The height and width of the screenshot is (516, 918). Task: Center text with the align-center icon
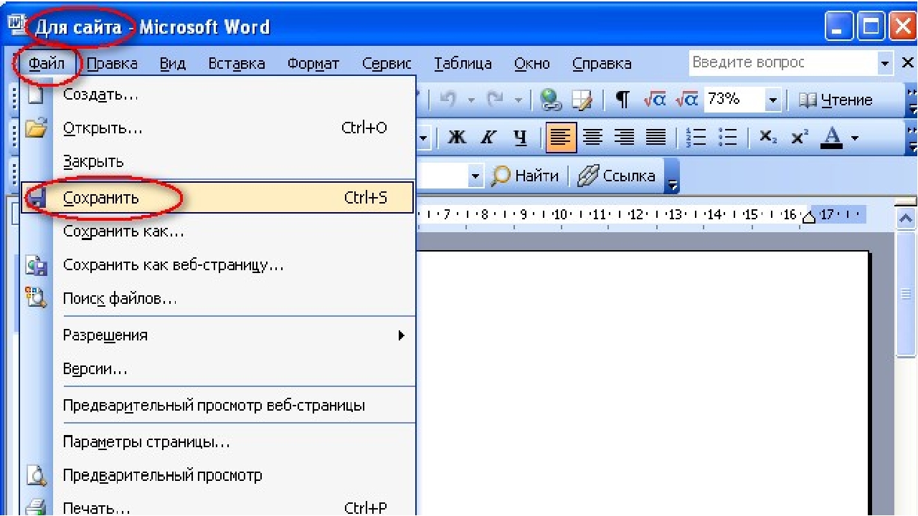592,137
